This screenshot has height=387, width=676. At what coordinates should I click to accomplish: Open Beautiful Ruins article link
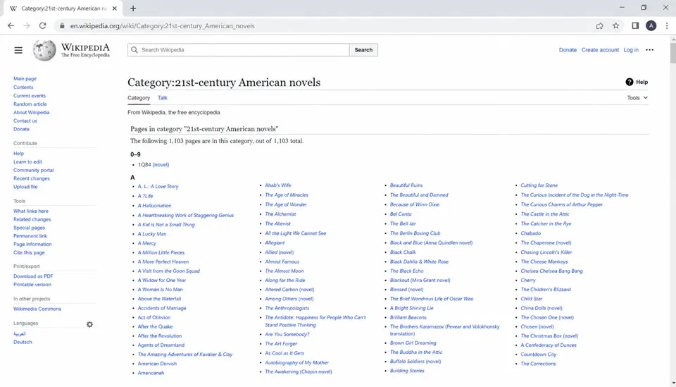click(x=406, y=185)
